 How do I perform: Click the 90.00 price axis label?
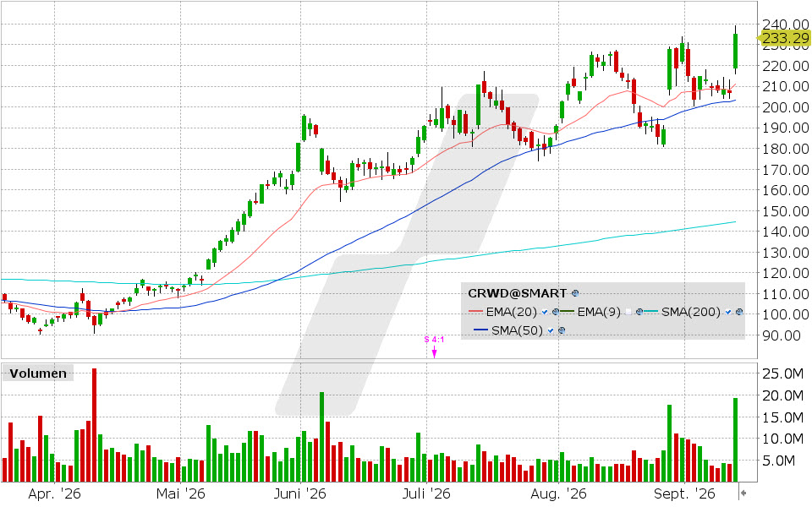(782, 335)
